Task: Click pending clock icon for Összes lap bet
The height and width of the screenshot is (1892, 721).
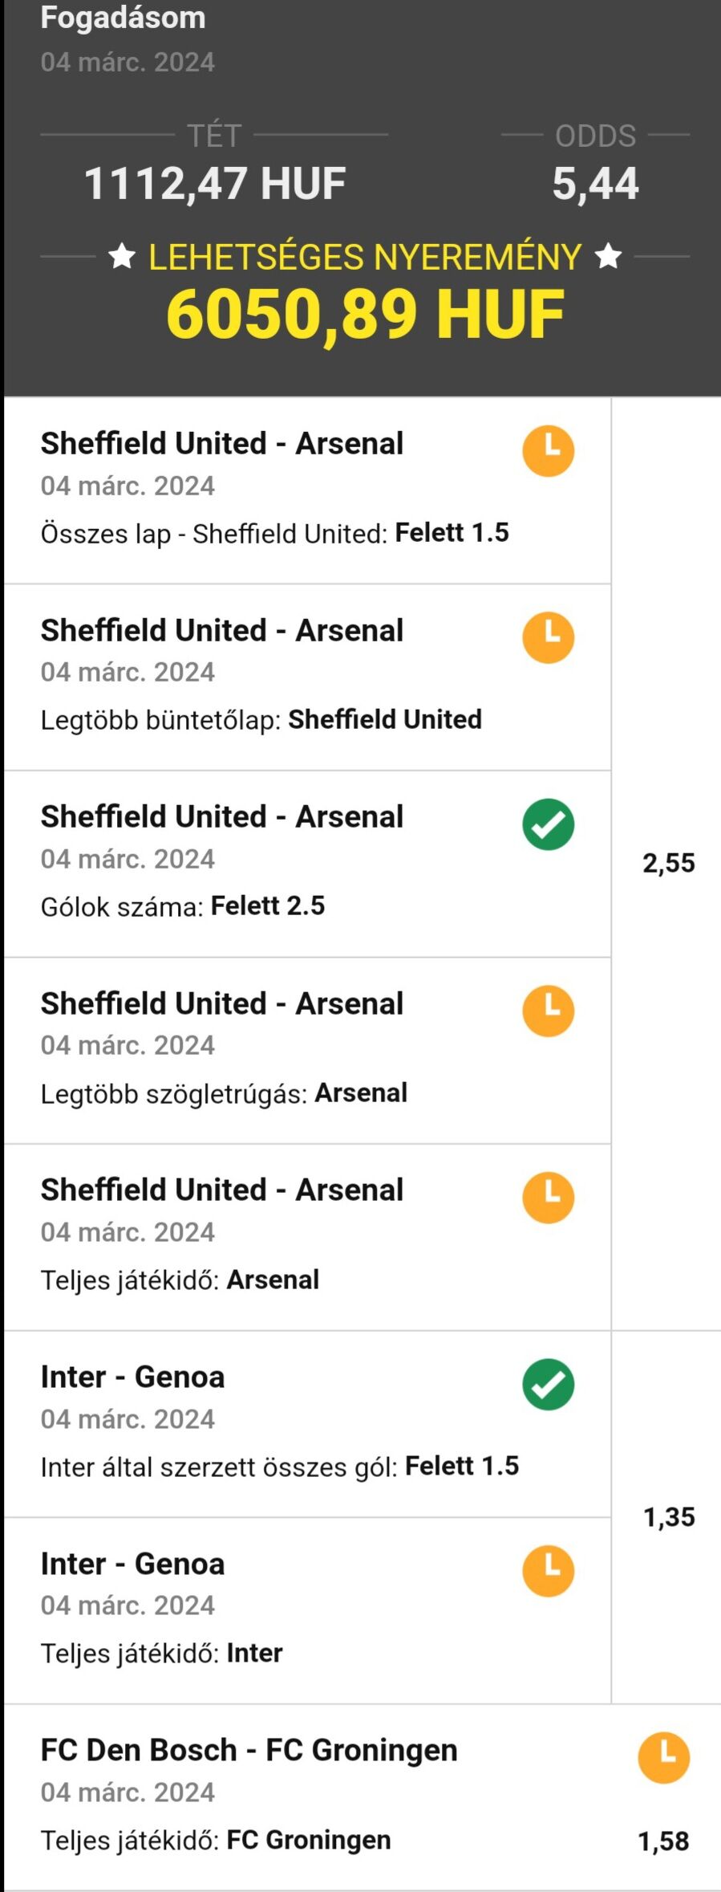Action: pyautogui.click(x=549, y=451)
